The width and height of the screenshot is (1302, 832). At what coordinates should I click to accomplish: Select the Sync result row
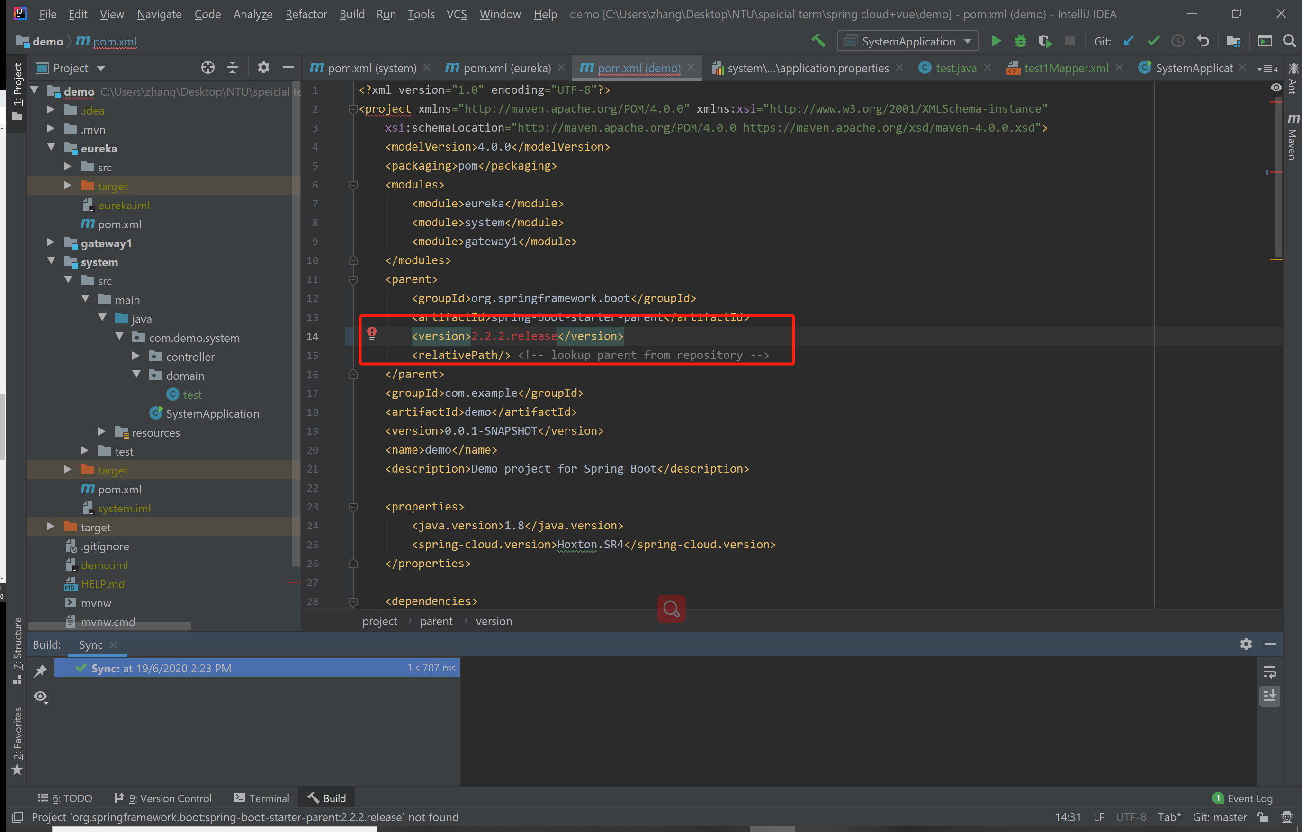257,668
